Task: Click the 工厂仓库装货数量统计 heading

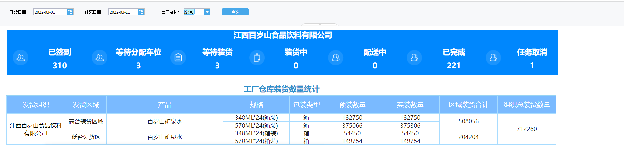Action: click(281, 89)
